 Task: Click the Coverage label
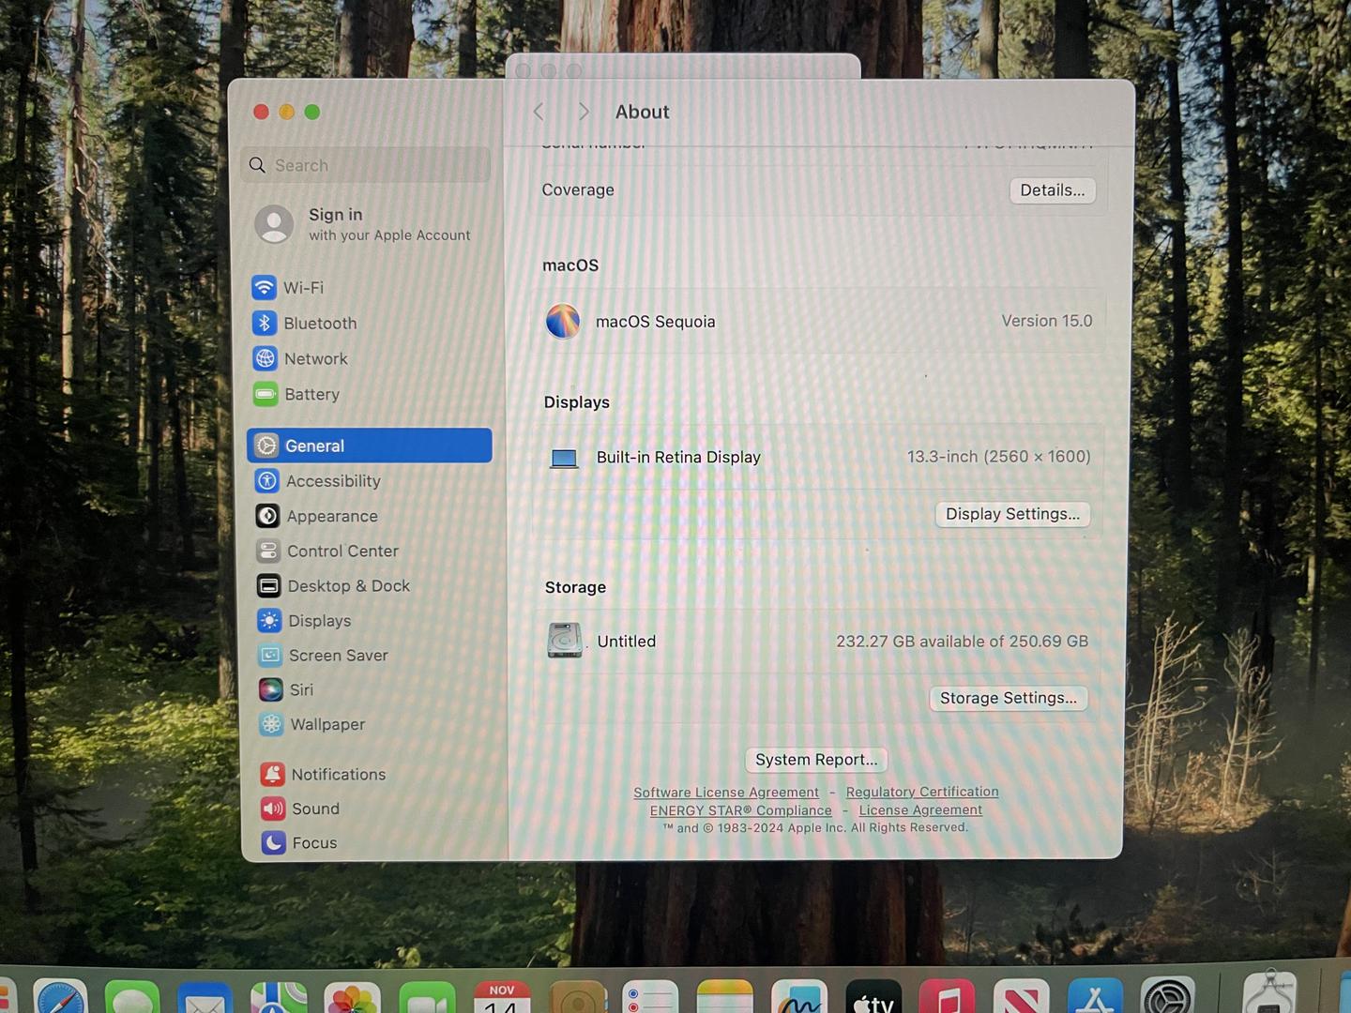[x=578, y=189]
